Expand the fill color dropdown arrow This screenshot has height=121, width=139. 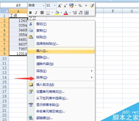[61, 12]
